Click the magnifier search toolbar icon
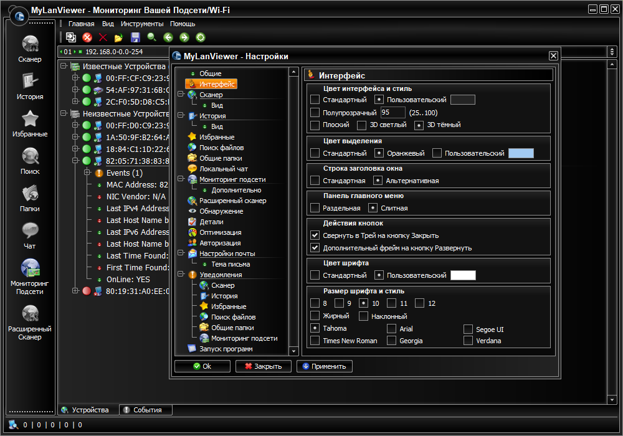 point(151,37)
